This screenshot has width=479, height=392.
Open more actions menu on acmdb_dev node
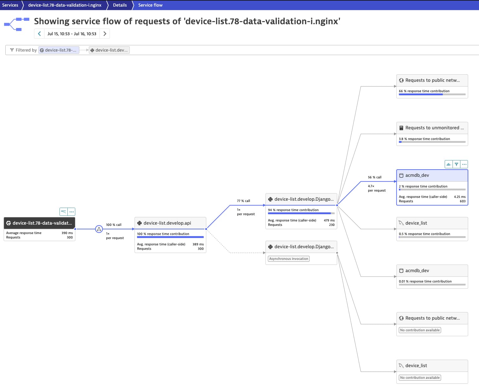point(464,164)
